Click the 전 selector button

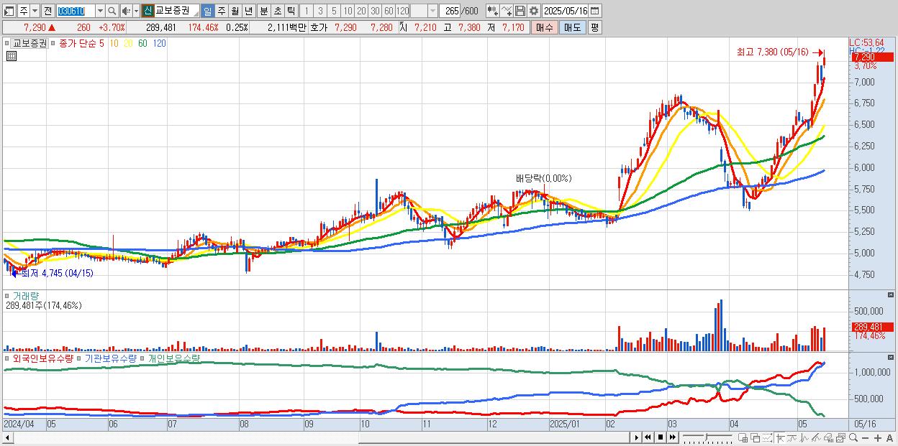coord(47,11)
